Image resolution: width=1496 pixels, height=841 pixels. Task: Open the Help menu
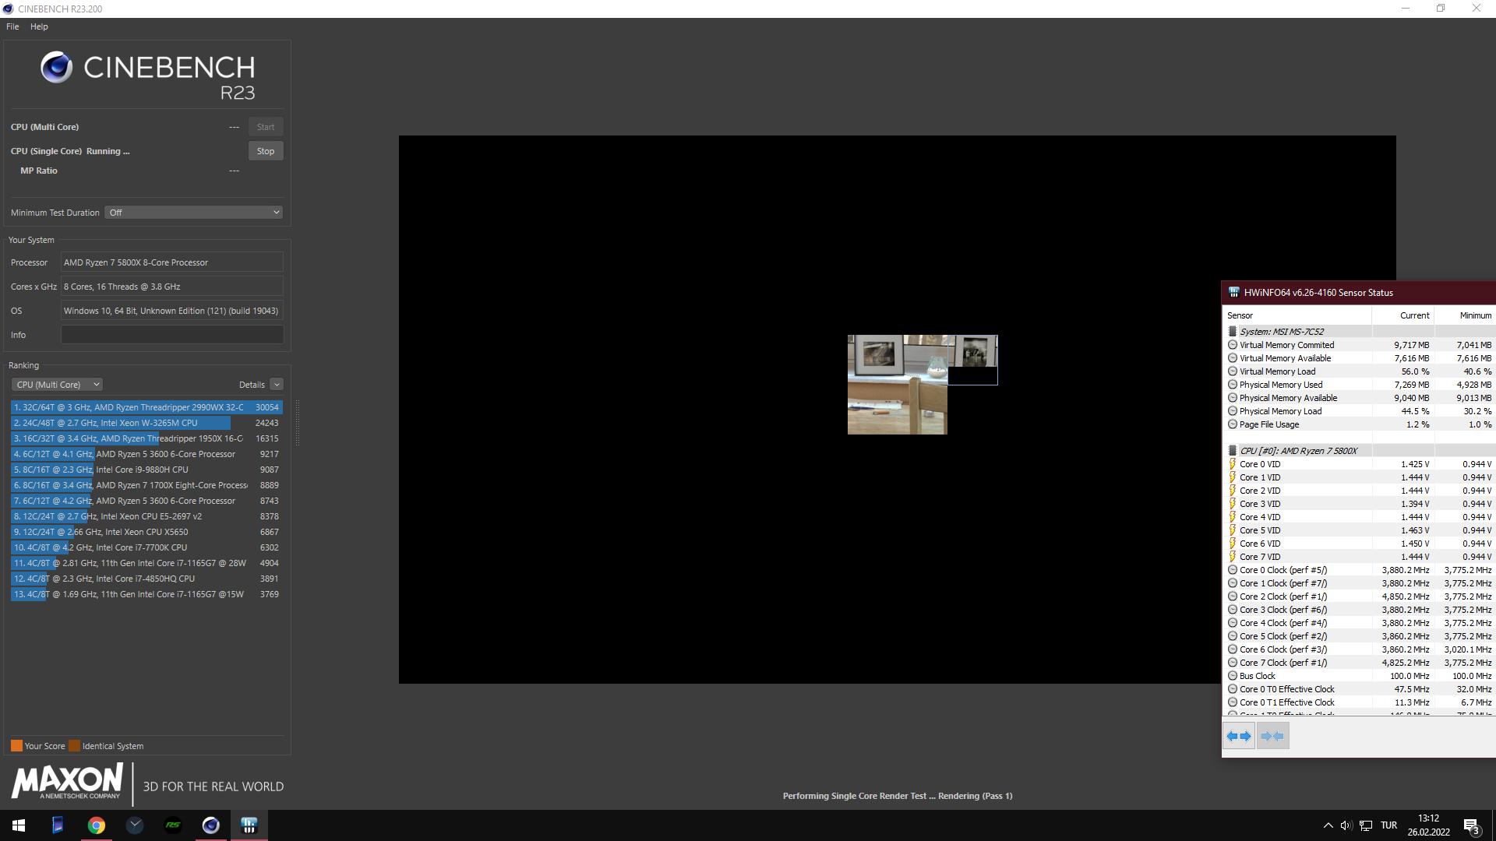click(x=39, y=26)
